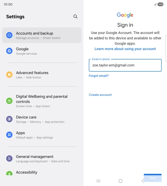167x186 pixels.
Task: Click the Forgot email? link
Action: point(99,76)
